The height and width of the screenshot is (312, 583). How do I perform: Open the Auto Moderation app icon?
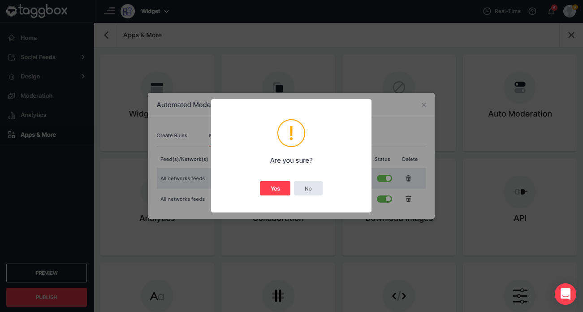(520, 87)
